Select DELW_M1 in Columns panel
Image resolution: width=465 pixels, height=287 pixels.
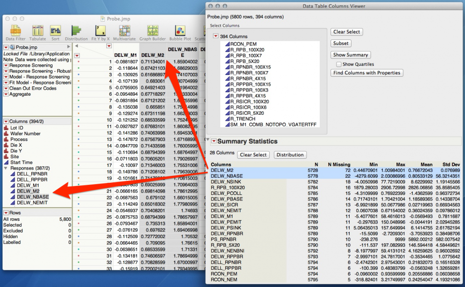(x=28, y=185)
